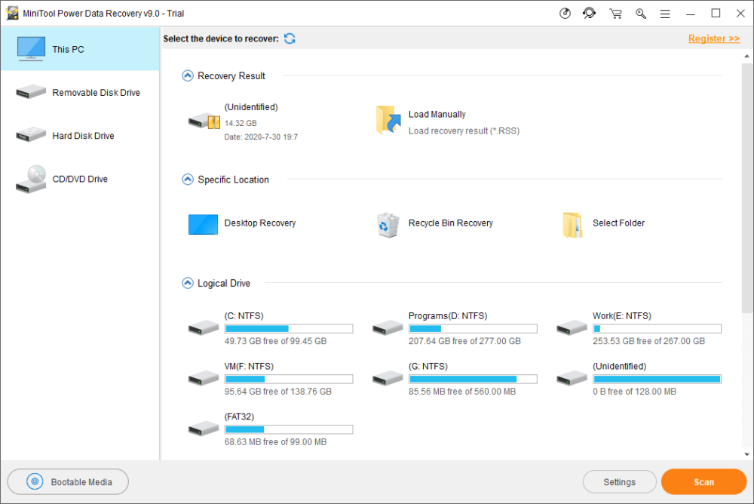754x504 pixels.
Task: Click the scrollbar up arrow
Action: (x=746, y=57)
